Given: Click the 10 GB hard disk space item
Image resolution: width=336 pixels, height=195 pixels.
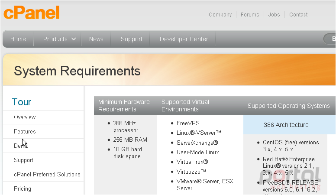Looking at the screenshot, I should 127,153.
